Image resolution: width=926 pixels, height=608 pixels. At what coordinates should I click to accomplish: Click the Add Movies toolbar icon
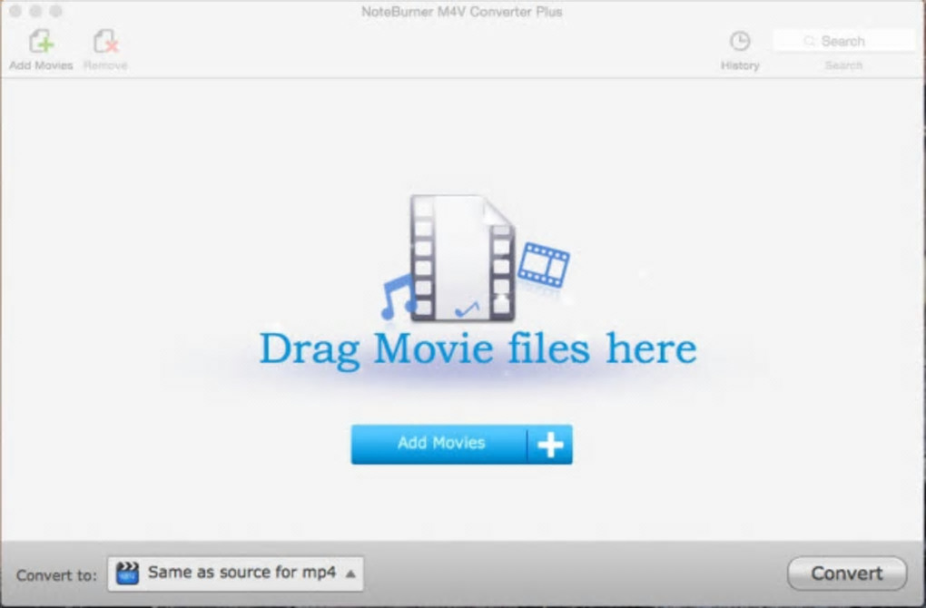pyautogui.click(x=42, y=42)
